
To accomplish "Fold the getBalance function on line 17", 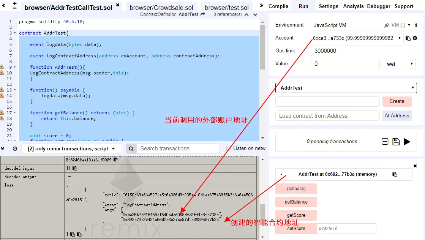I will click(x=15, y=112).
